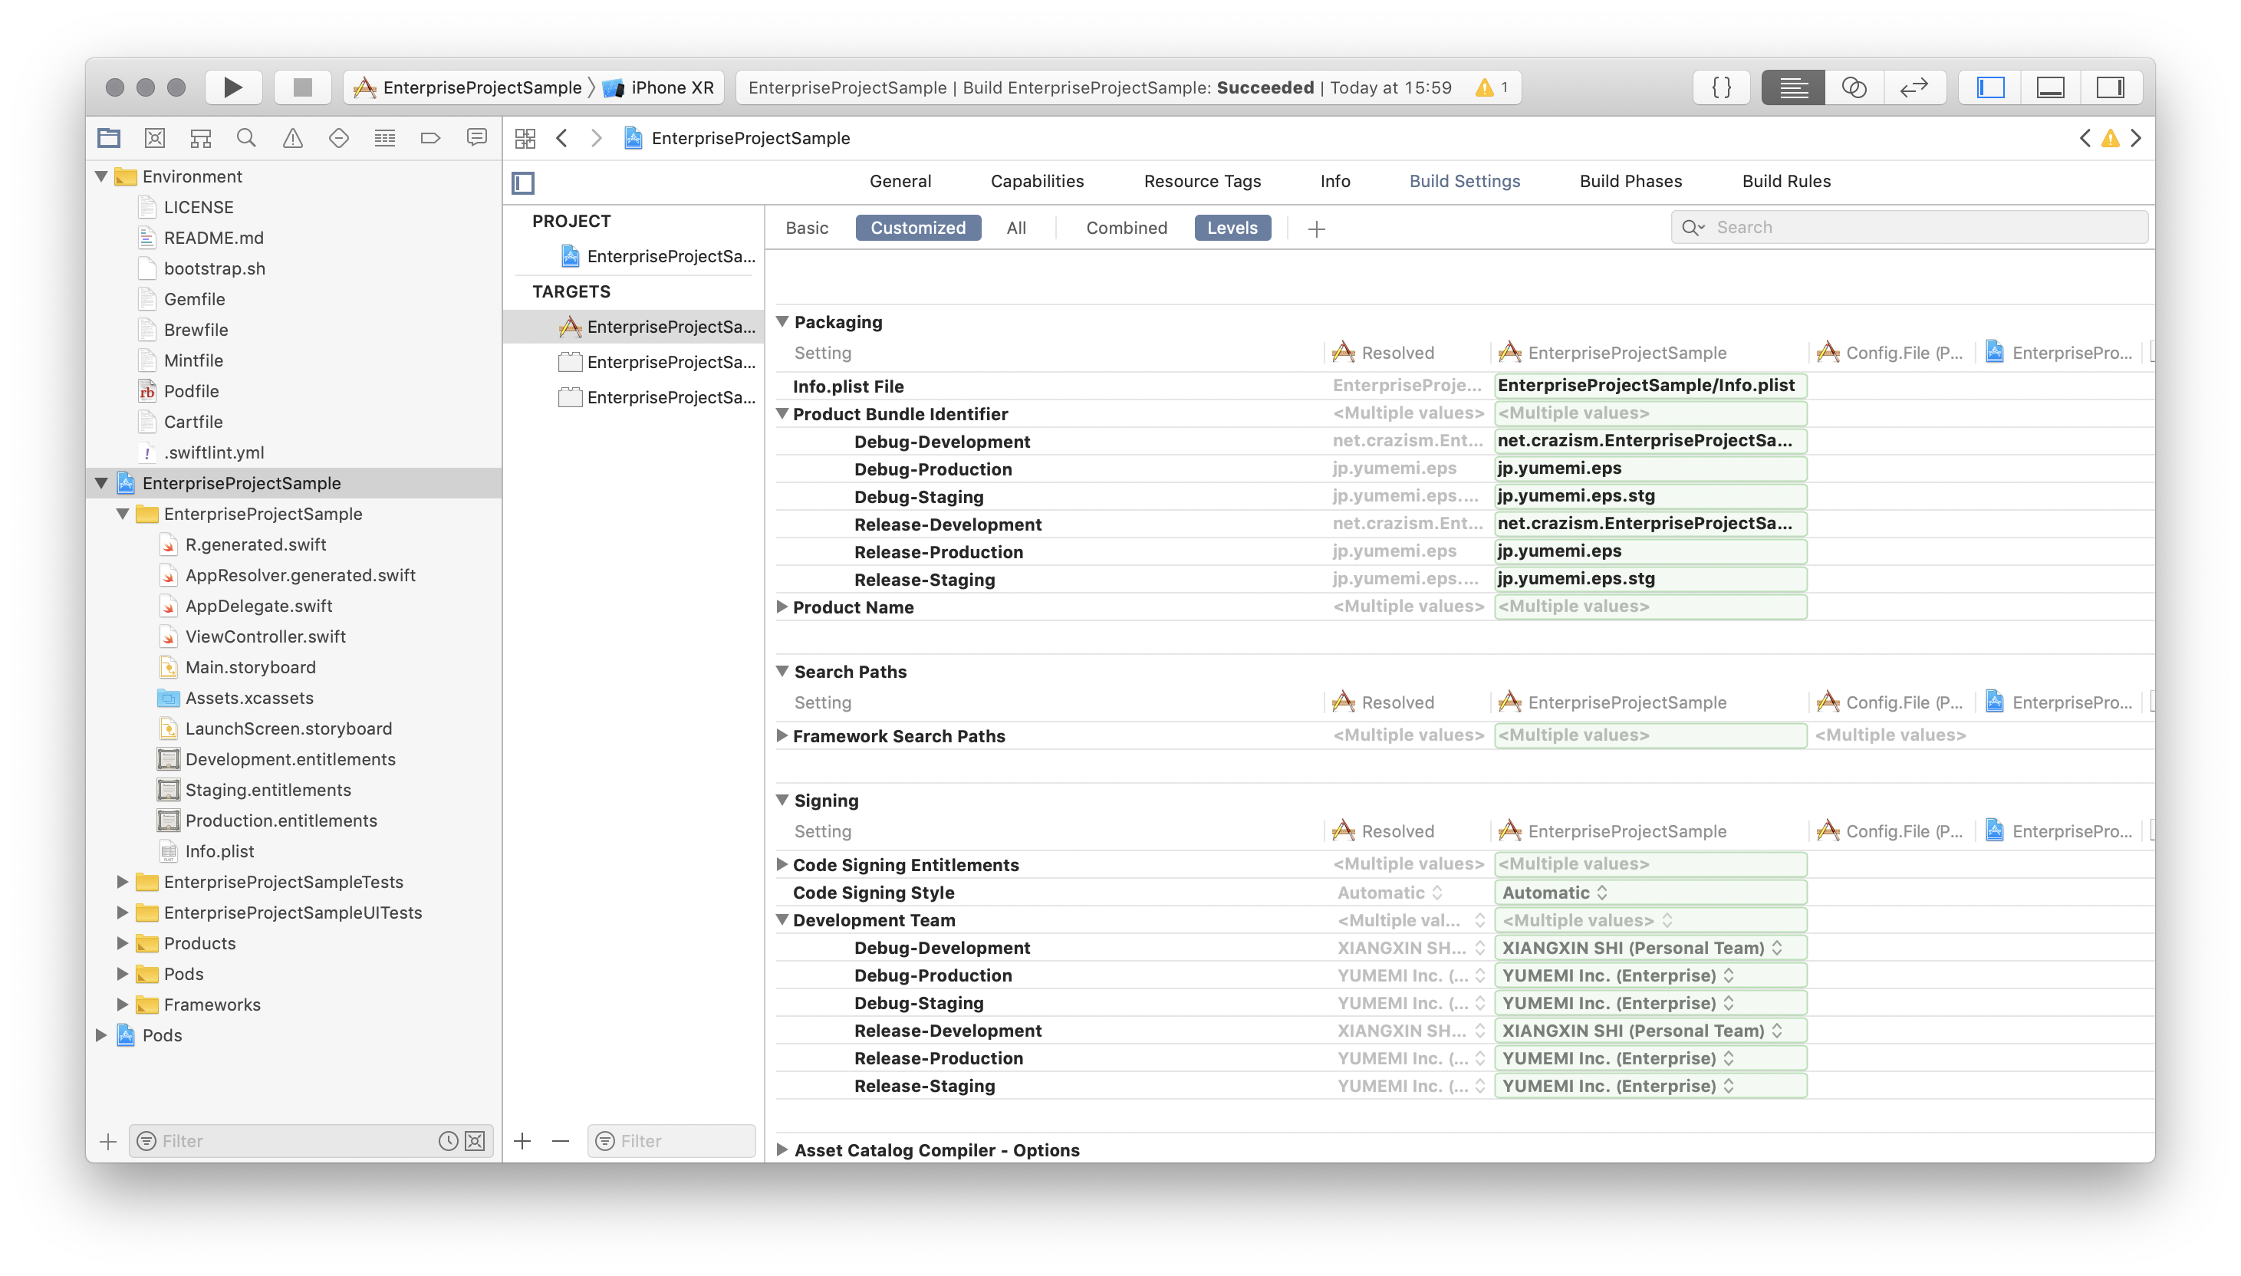2241x1276 pixels.
Task: Change Debug-Development team XIANGXIN SHI dropdown
Action: 1650,947
